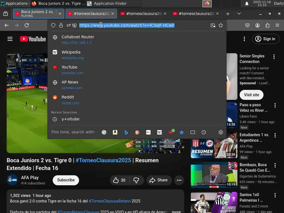
Task: Open the permissions icon in the address bar
Action: coord(69,25)
